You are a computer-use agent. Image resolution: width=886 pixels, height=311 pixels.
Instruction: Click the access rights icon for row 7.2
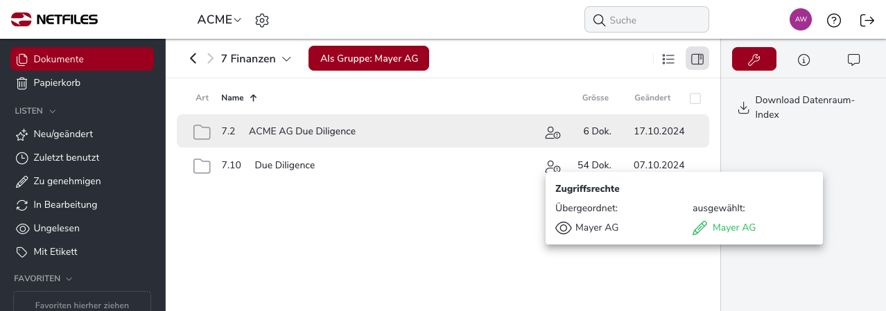click(553, 132)
